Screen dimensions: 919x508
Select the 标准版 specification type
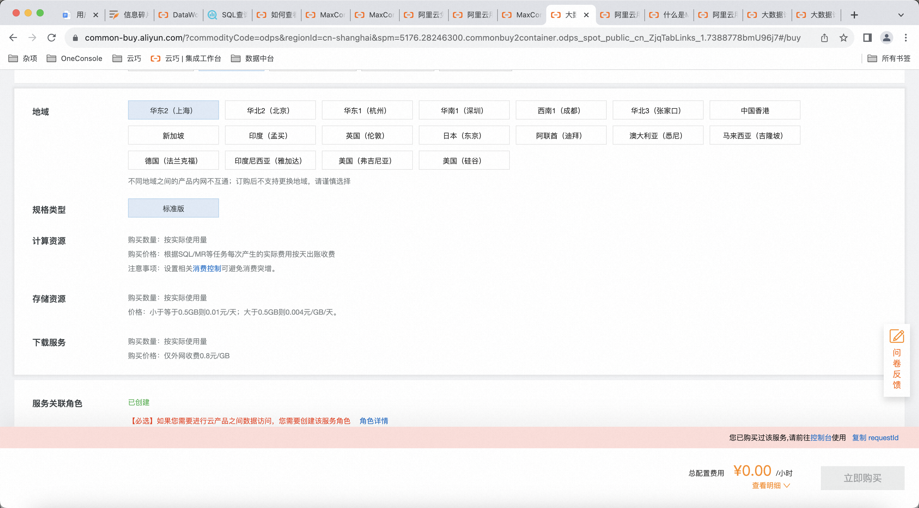pos(174,208)
